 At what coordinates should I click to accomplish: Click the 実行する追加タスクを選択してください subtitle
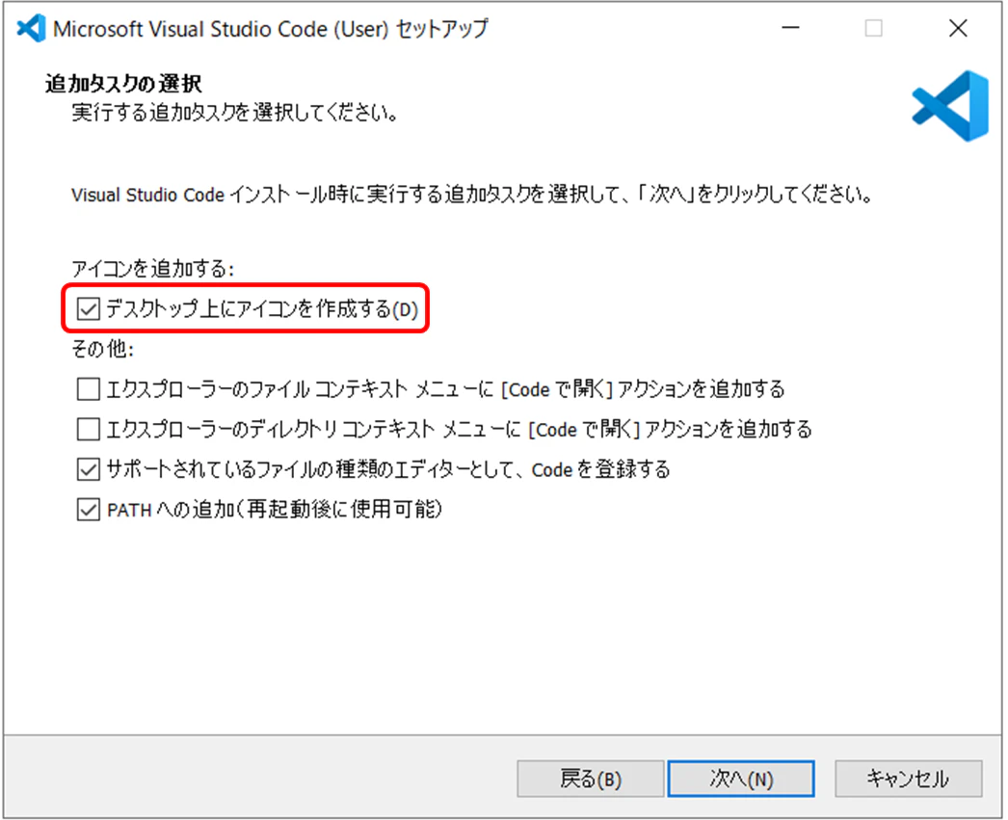[235, 113]
